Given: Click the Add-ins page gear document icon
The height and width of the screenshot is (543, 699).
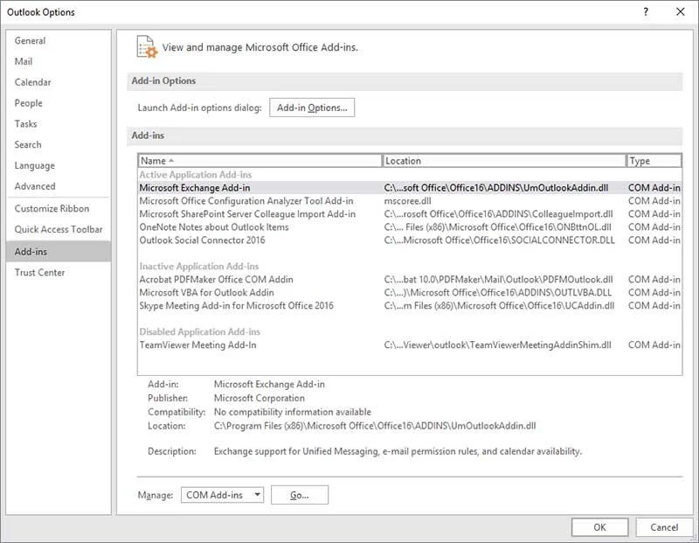Looking at the screenshot, I should (x=147, y=47).
